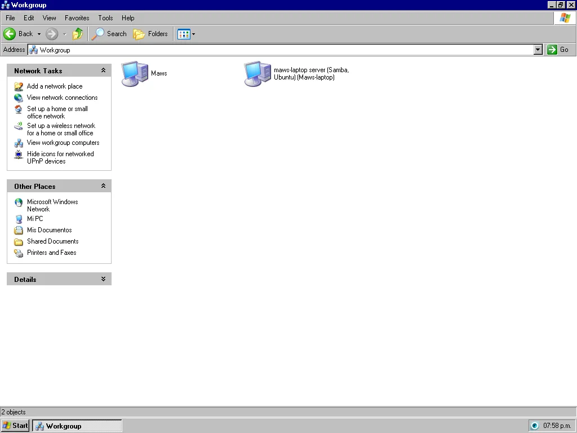The height and width of the screenshot is (433, 577).
Task: Click the wireless network setup icon
Action: point(19,126)
